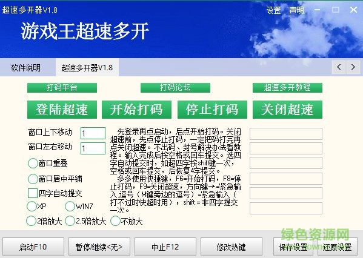Maximize the 超速多开器 window
The image size is (363, 258).
(x=336, y=10)
